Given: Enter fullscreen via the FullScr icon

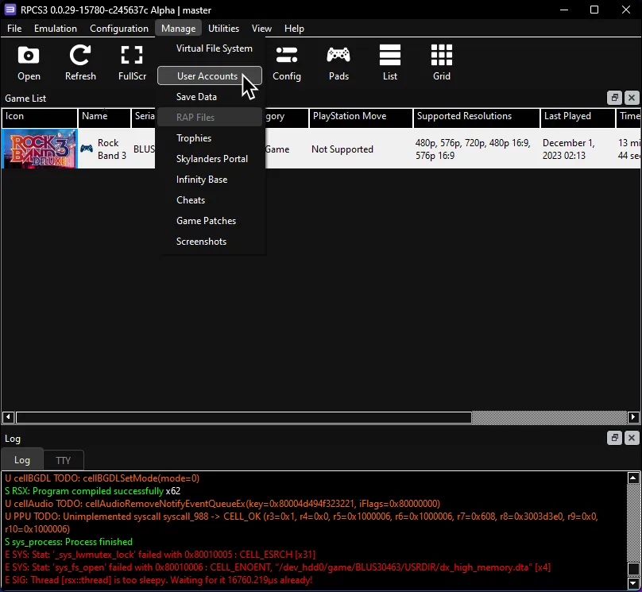Looking at the screenshot, I should click(x=131, y=64).
